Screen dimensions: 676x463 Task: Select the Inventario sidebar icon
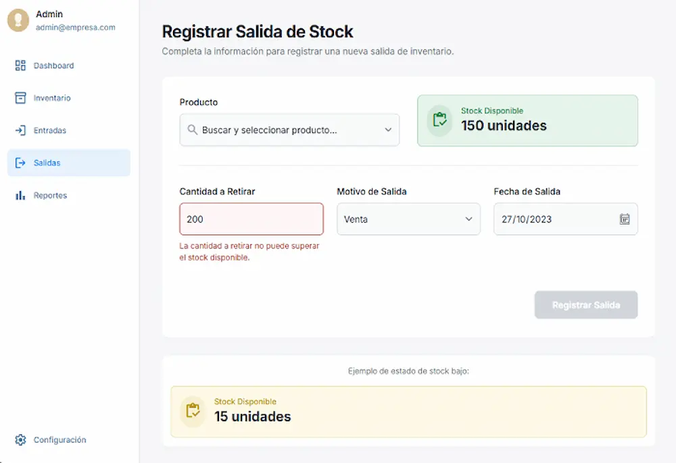point(21,98)
